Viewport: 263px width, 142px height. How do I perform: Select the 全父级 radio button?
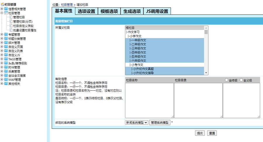pyautogui.click(x=241, y=80)
